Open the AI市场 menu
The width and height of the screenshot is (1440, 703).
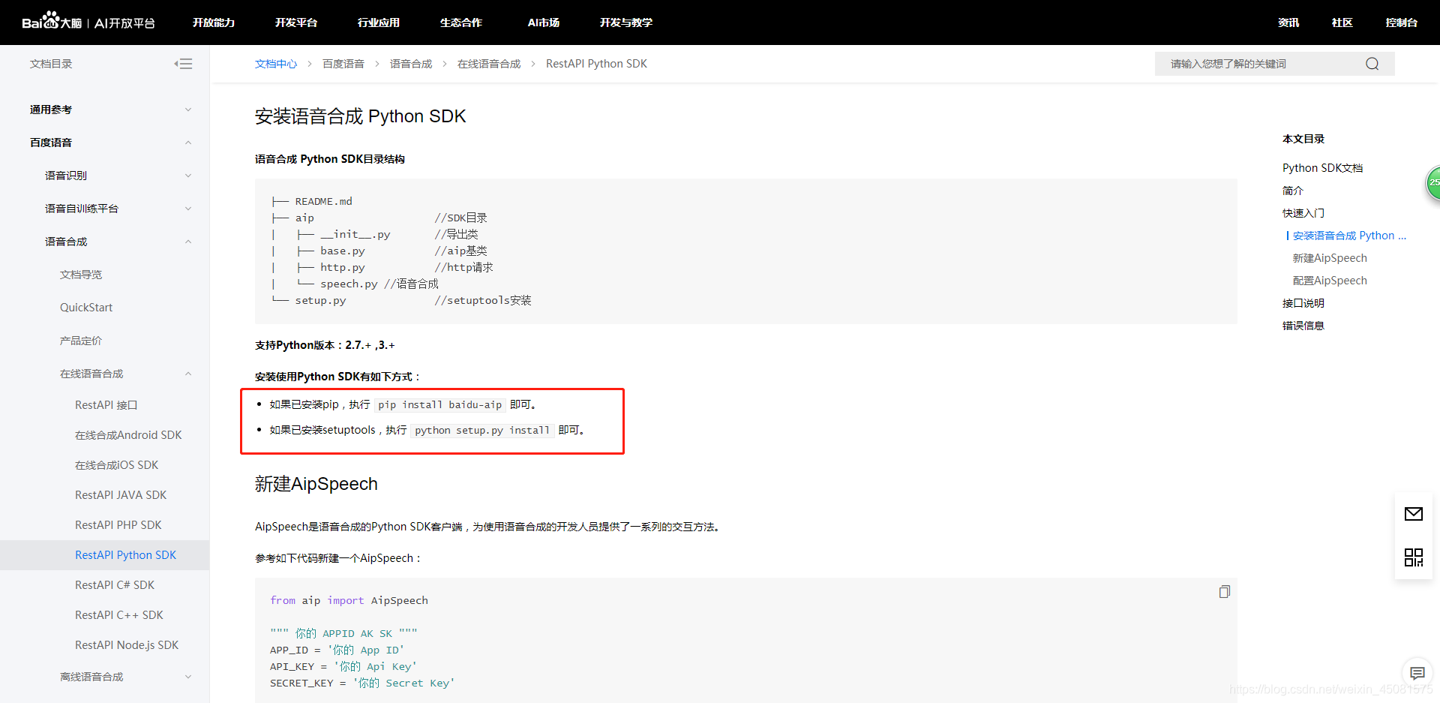tap(544, 23)
